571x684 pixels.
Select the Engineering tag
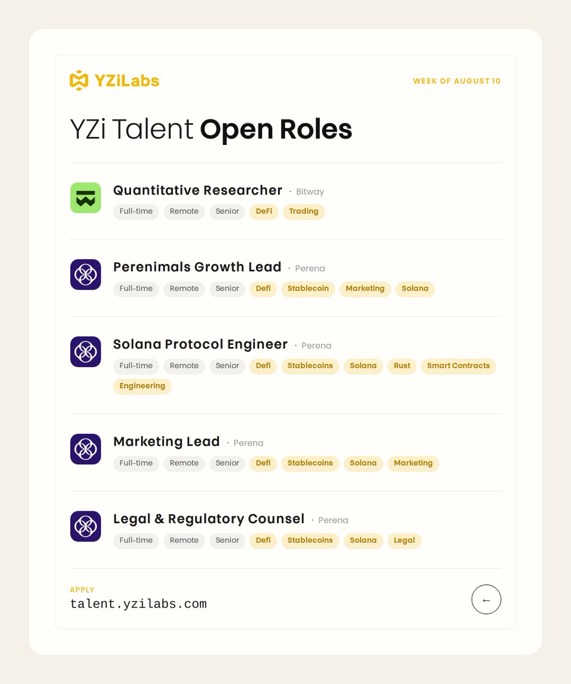click(142, 386)
